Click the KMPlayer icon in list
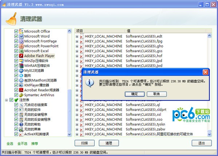Viewport: 218px width, 156px height. [21, 85]
